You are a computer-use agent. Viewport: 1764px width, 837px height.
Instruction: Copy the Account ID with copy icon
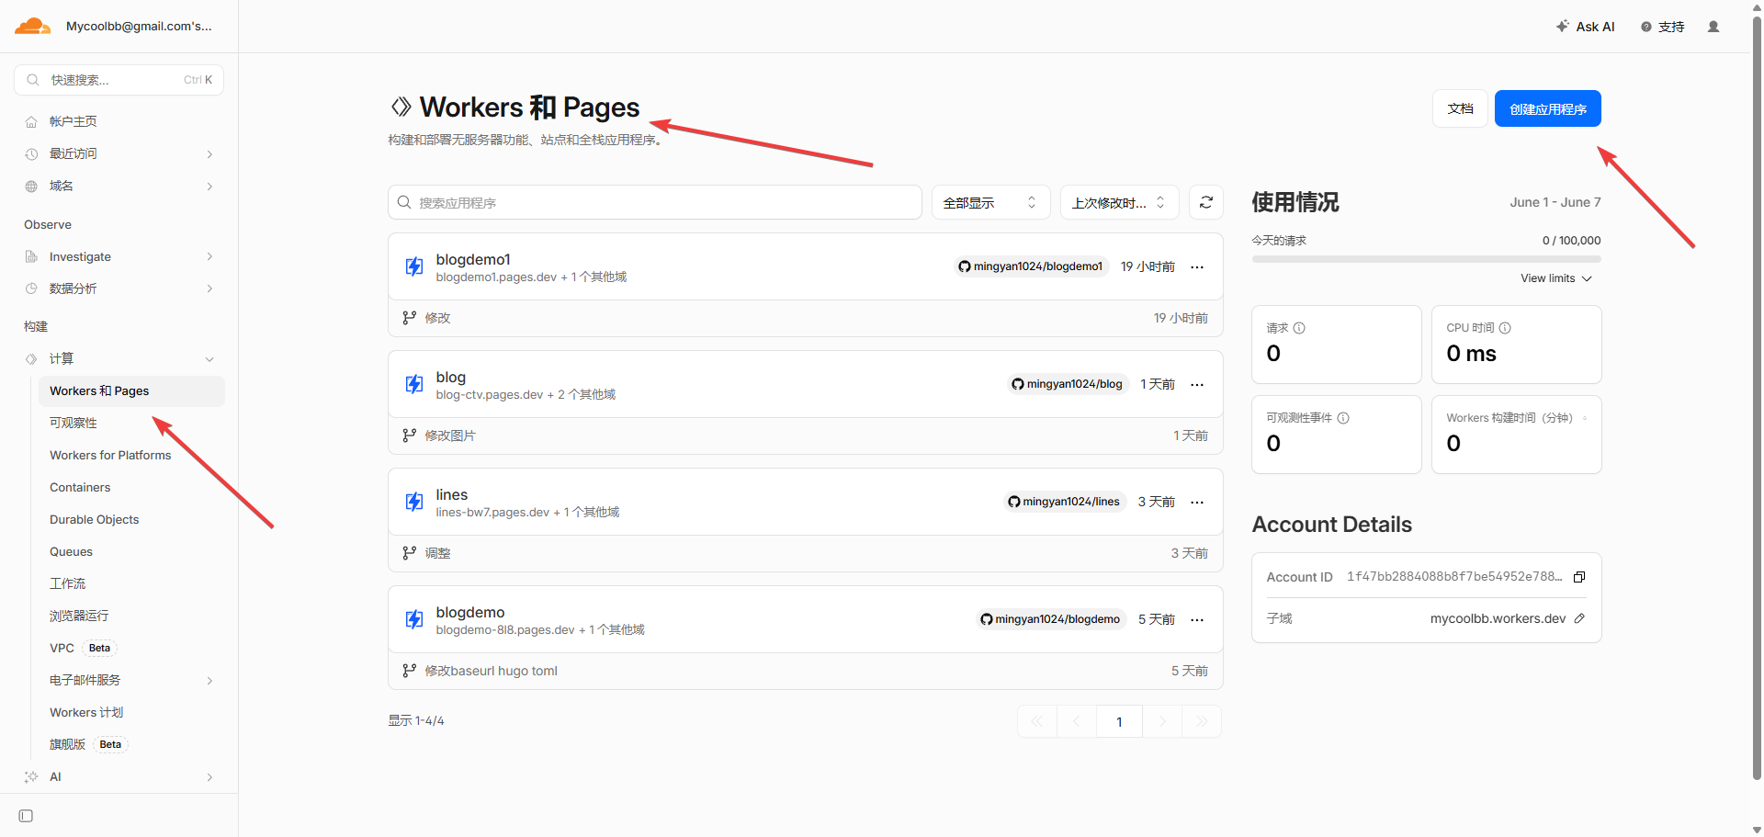point(1579,577)
